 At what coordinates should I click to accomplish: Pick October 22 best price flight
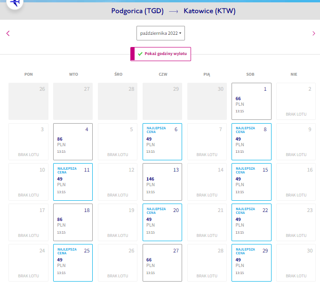pyautogui.click(x=251, y=222)
